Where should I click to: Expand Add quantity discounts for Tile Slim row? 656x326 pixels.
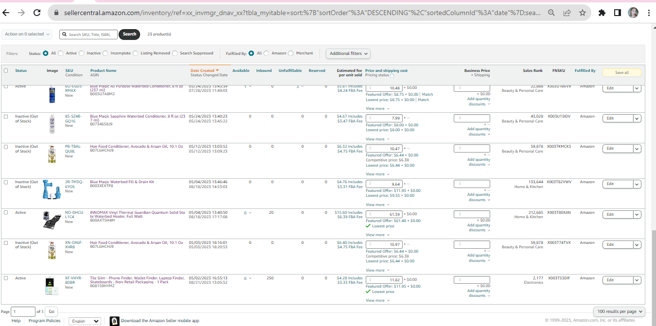(479, 293)
